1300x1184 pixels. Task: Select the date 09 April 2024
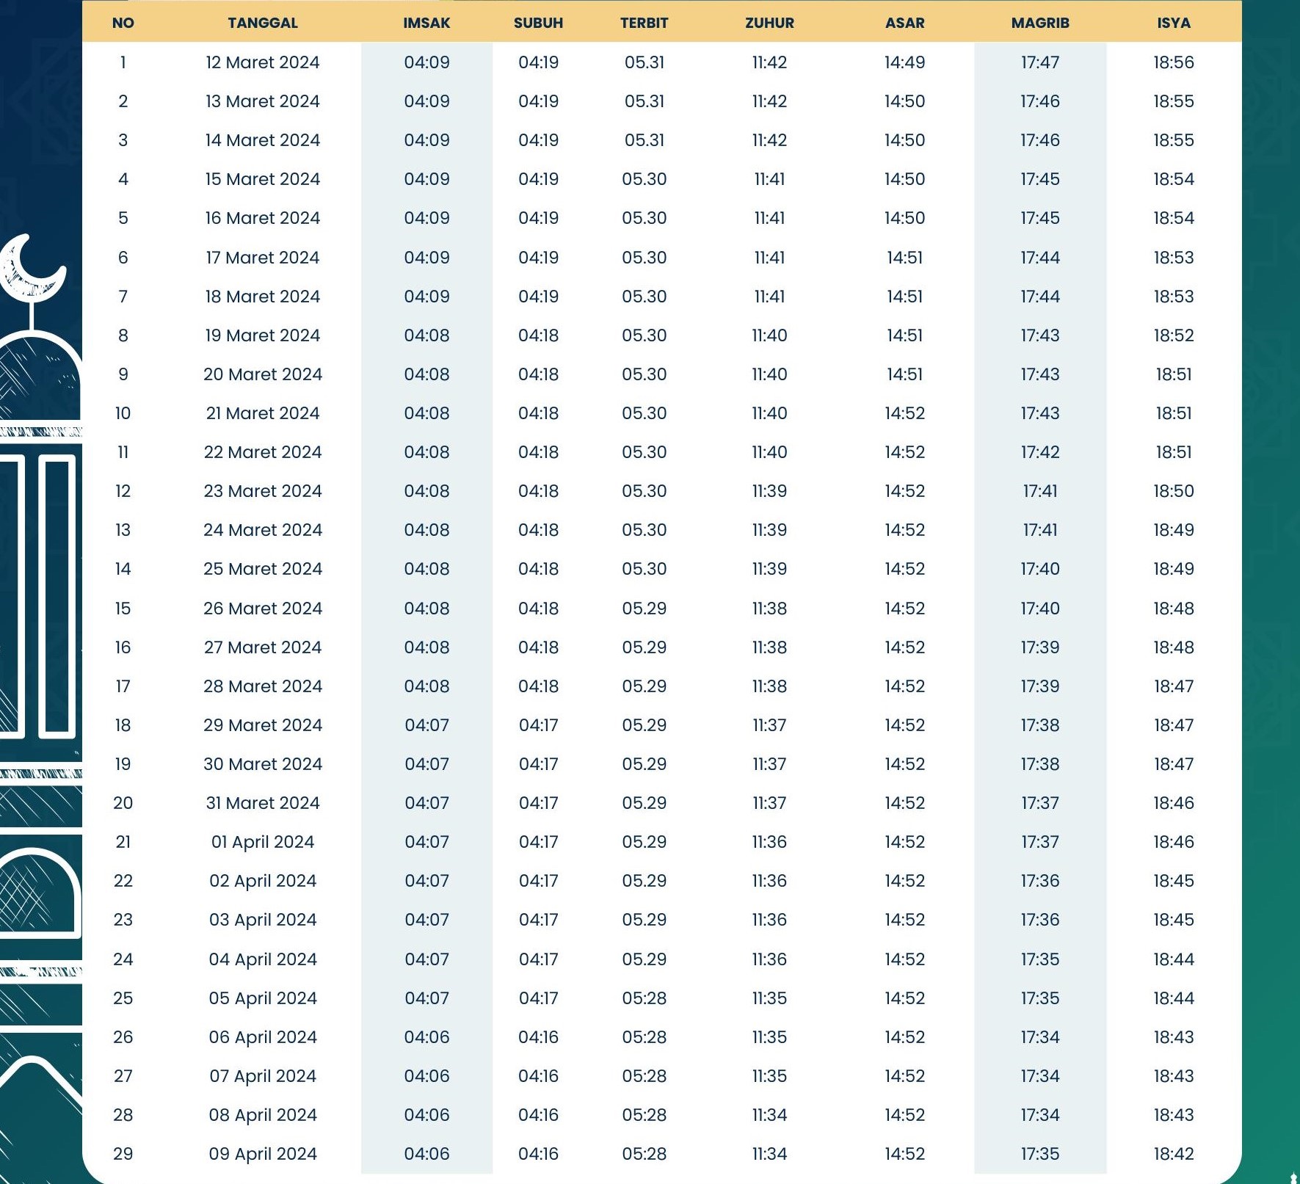point(263,1154)
